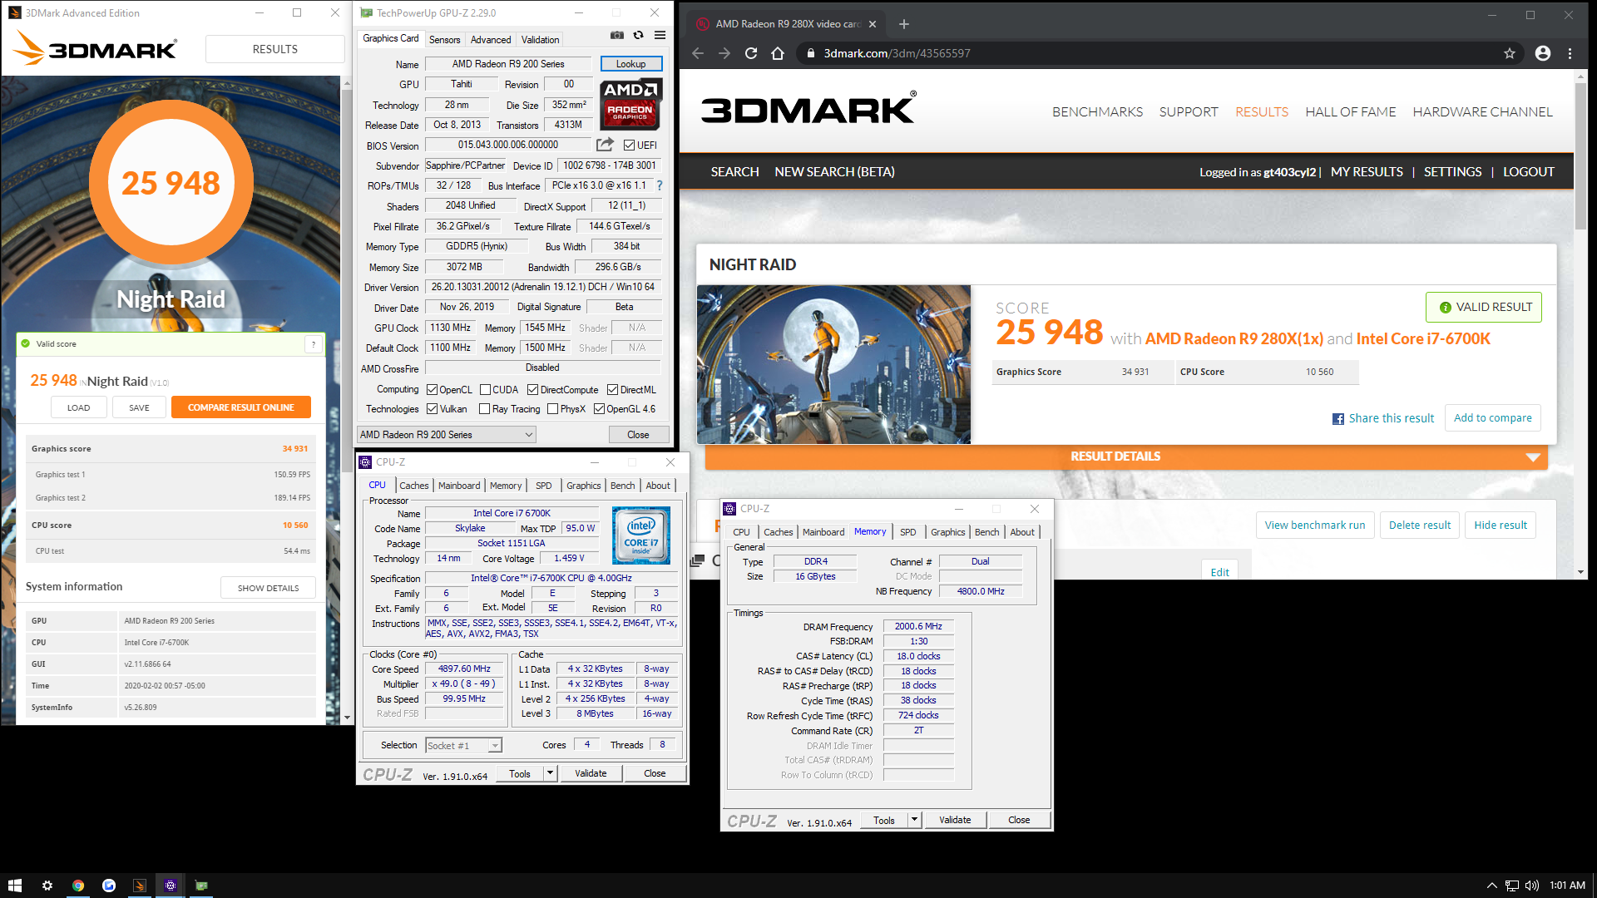This screenshot has height=898, width=1597.
Task: Toggle the UEFI checkbox in GPU-Z
Action: pyautogui.click(x=629, y=146)
